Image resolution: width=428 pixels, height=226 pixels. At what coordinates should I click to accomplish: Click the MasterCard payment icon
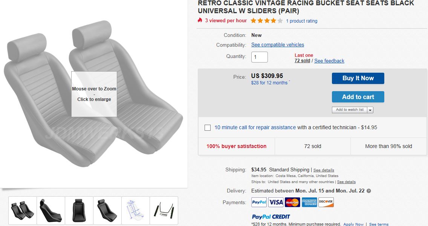(292, 202)
